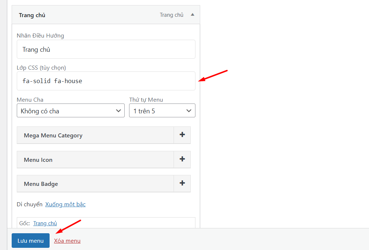The image size is (369, 250).
Task: Click the Xóa menu link
Action: click(x=67, y=241)
